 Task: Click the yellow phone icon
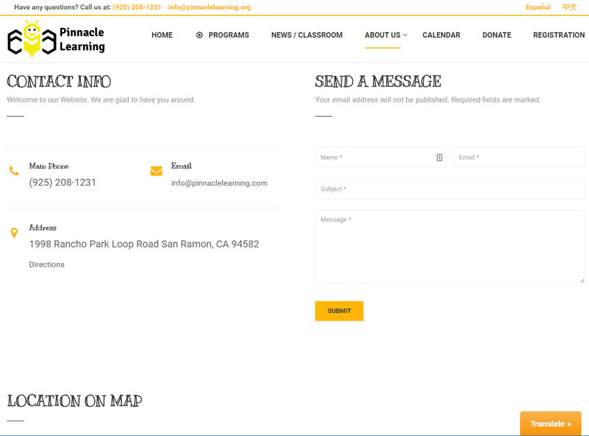point(14,171)
